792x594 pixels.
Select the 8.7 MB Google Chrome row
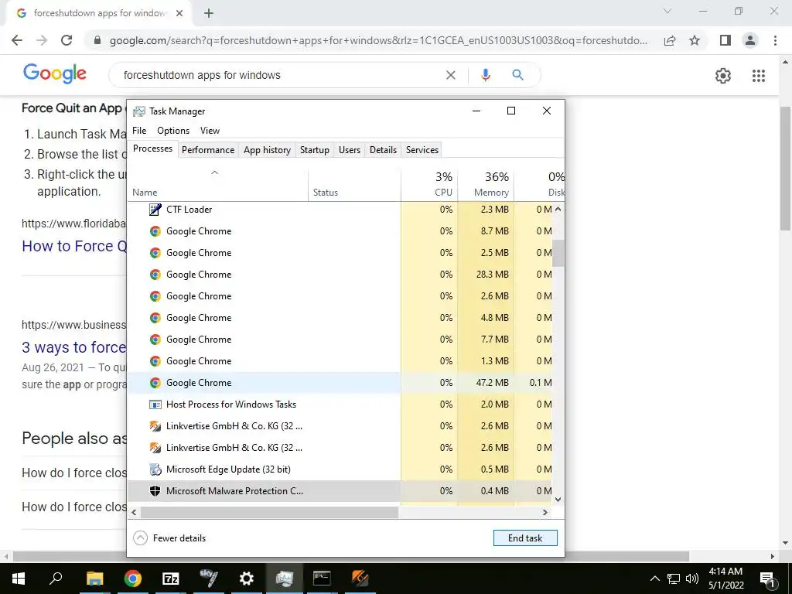(340, 230)
